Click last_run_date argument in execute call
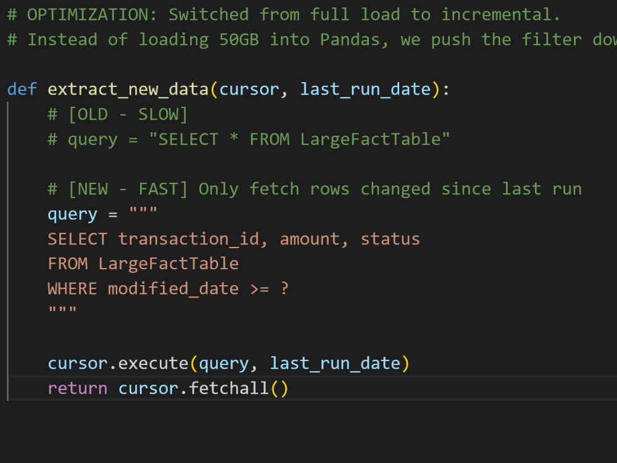Screen dimensions: 617x463 click(x=335, y=364)
